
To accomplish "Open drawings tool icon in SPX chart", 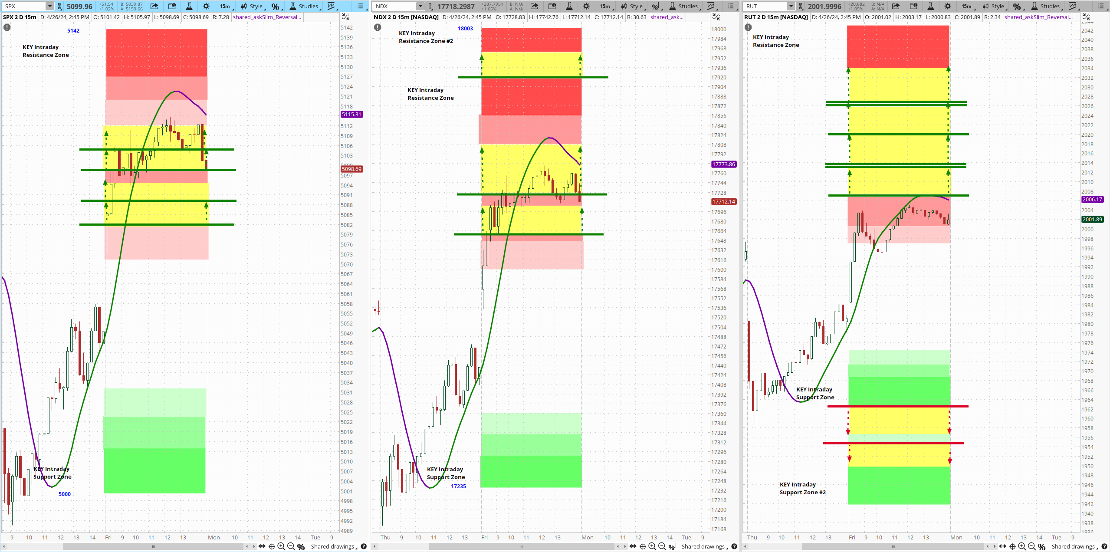I will [x=332, y=6].
